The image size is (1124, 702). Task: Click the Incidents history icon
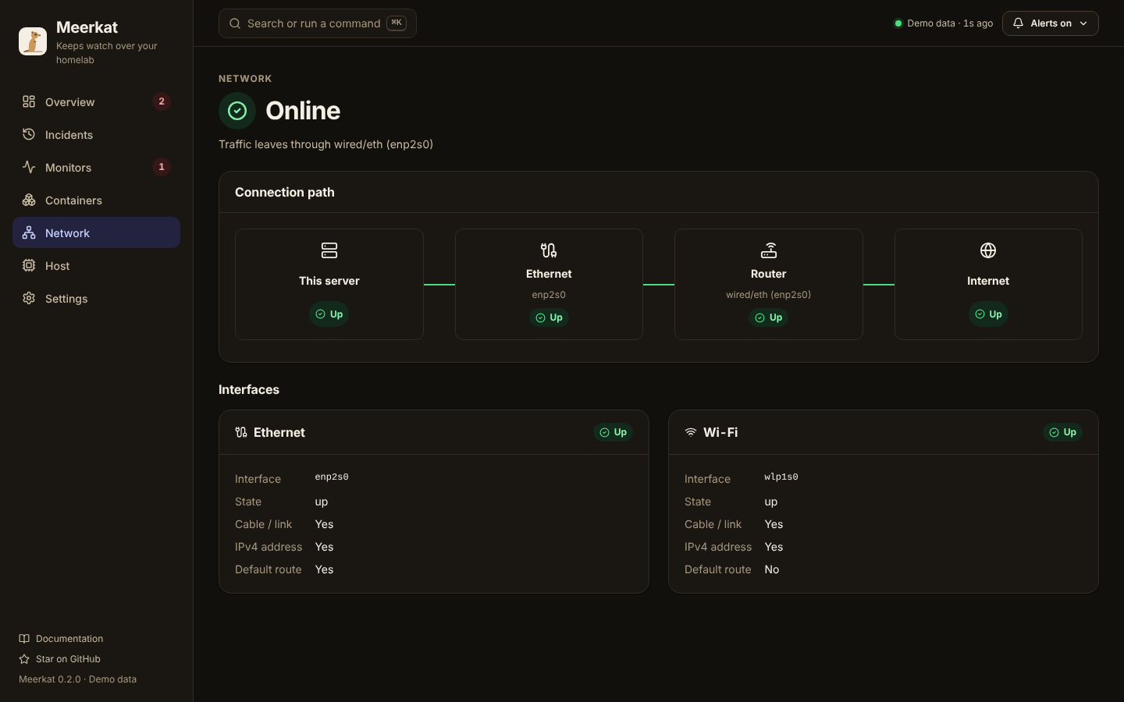pyautogui.click(x=29, y=134)
